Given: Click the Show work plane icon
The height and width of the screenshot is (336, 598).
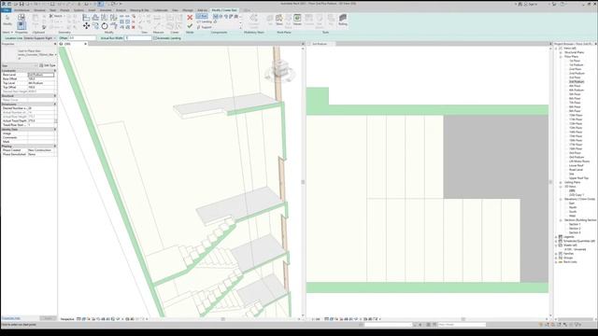Looking at the screenshot, I should 279,20.
